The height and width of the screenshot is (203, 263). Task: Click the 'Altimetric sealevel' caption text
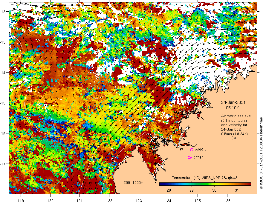pyautogui.click(x=236, y=116)
